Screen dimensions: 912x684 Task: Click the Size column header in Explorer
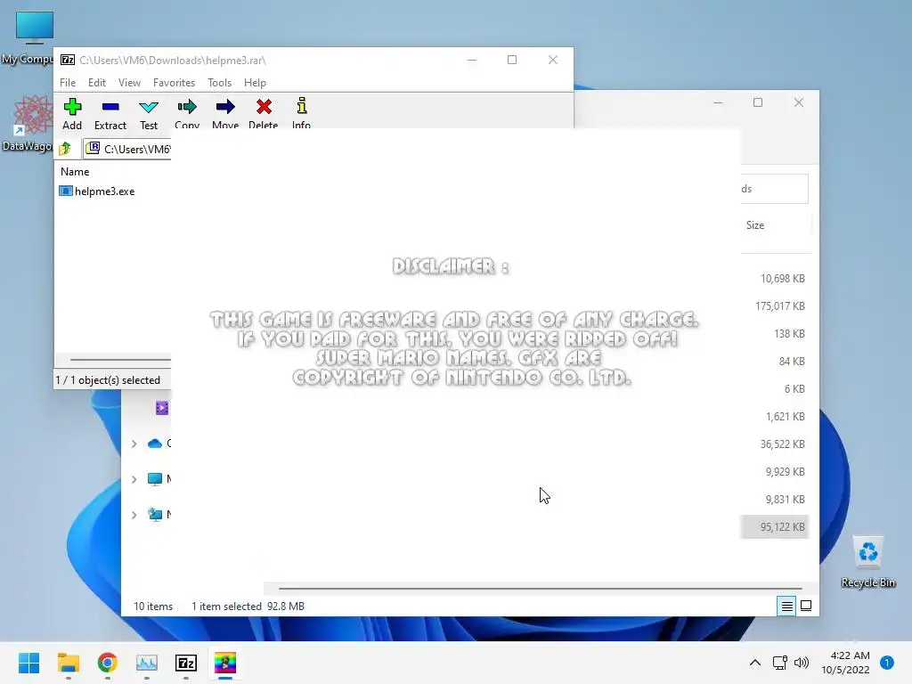pyautogui.click(x=755, y=225)
